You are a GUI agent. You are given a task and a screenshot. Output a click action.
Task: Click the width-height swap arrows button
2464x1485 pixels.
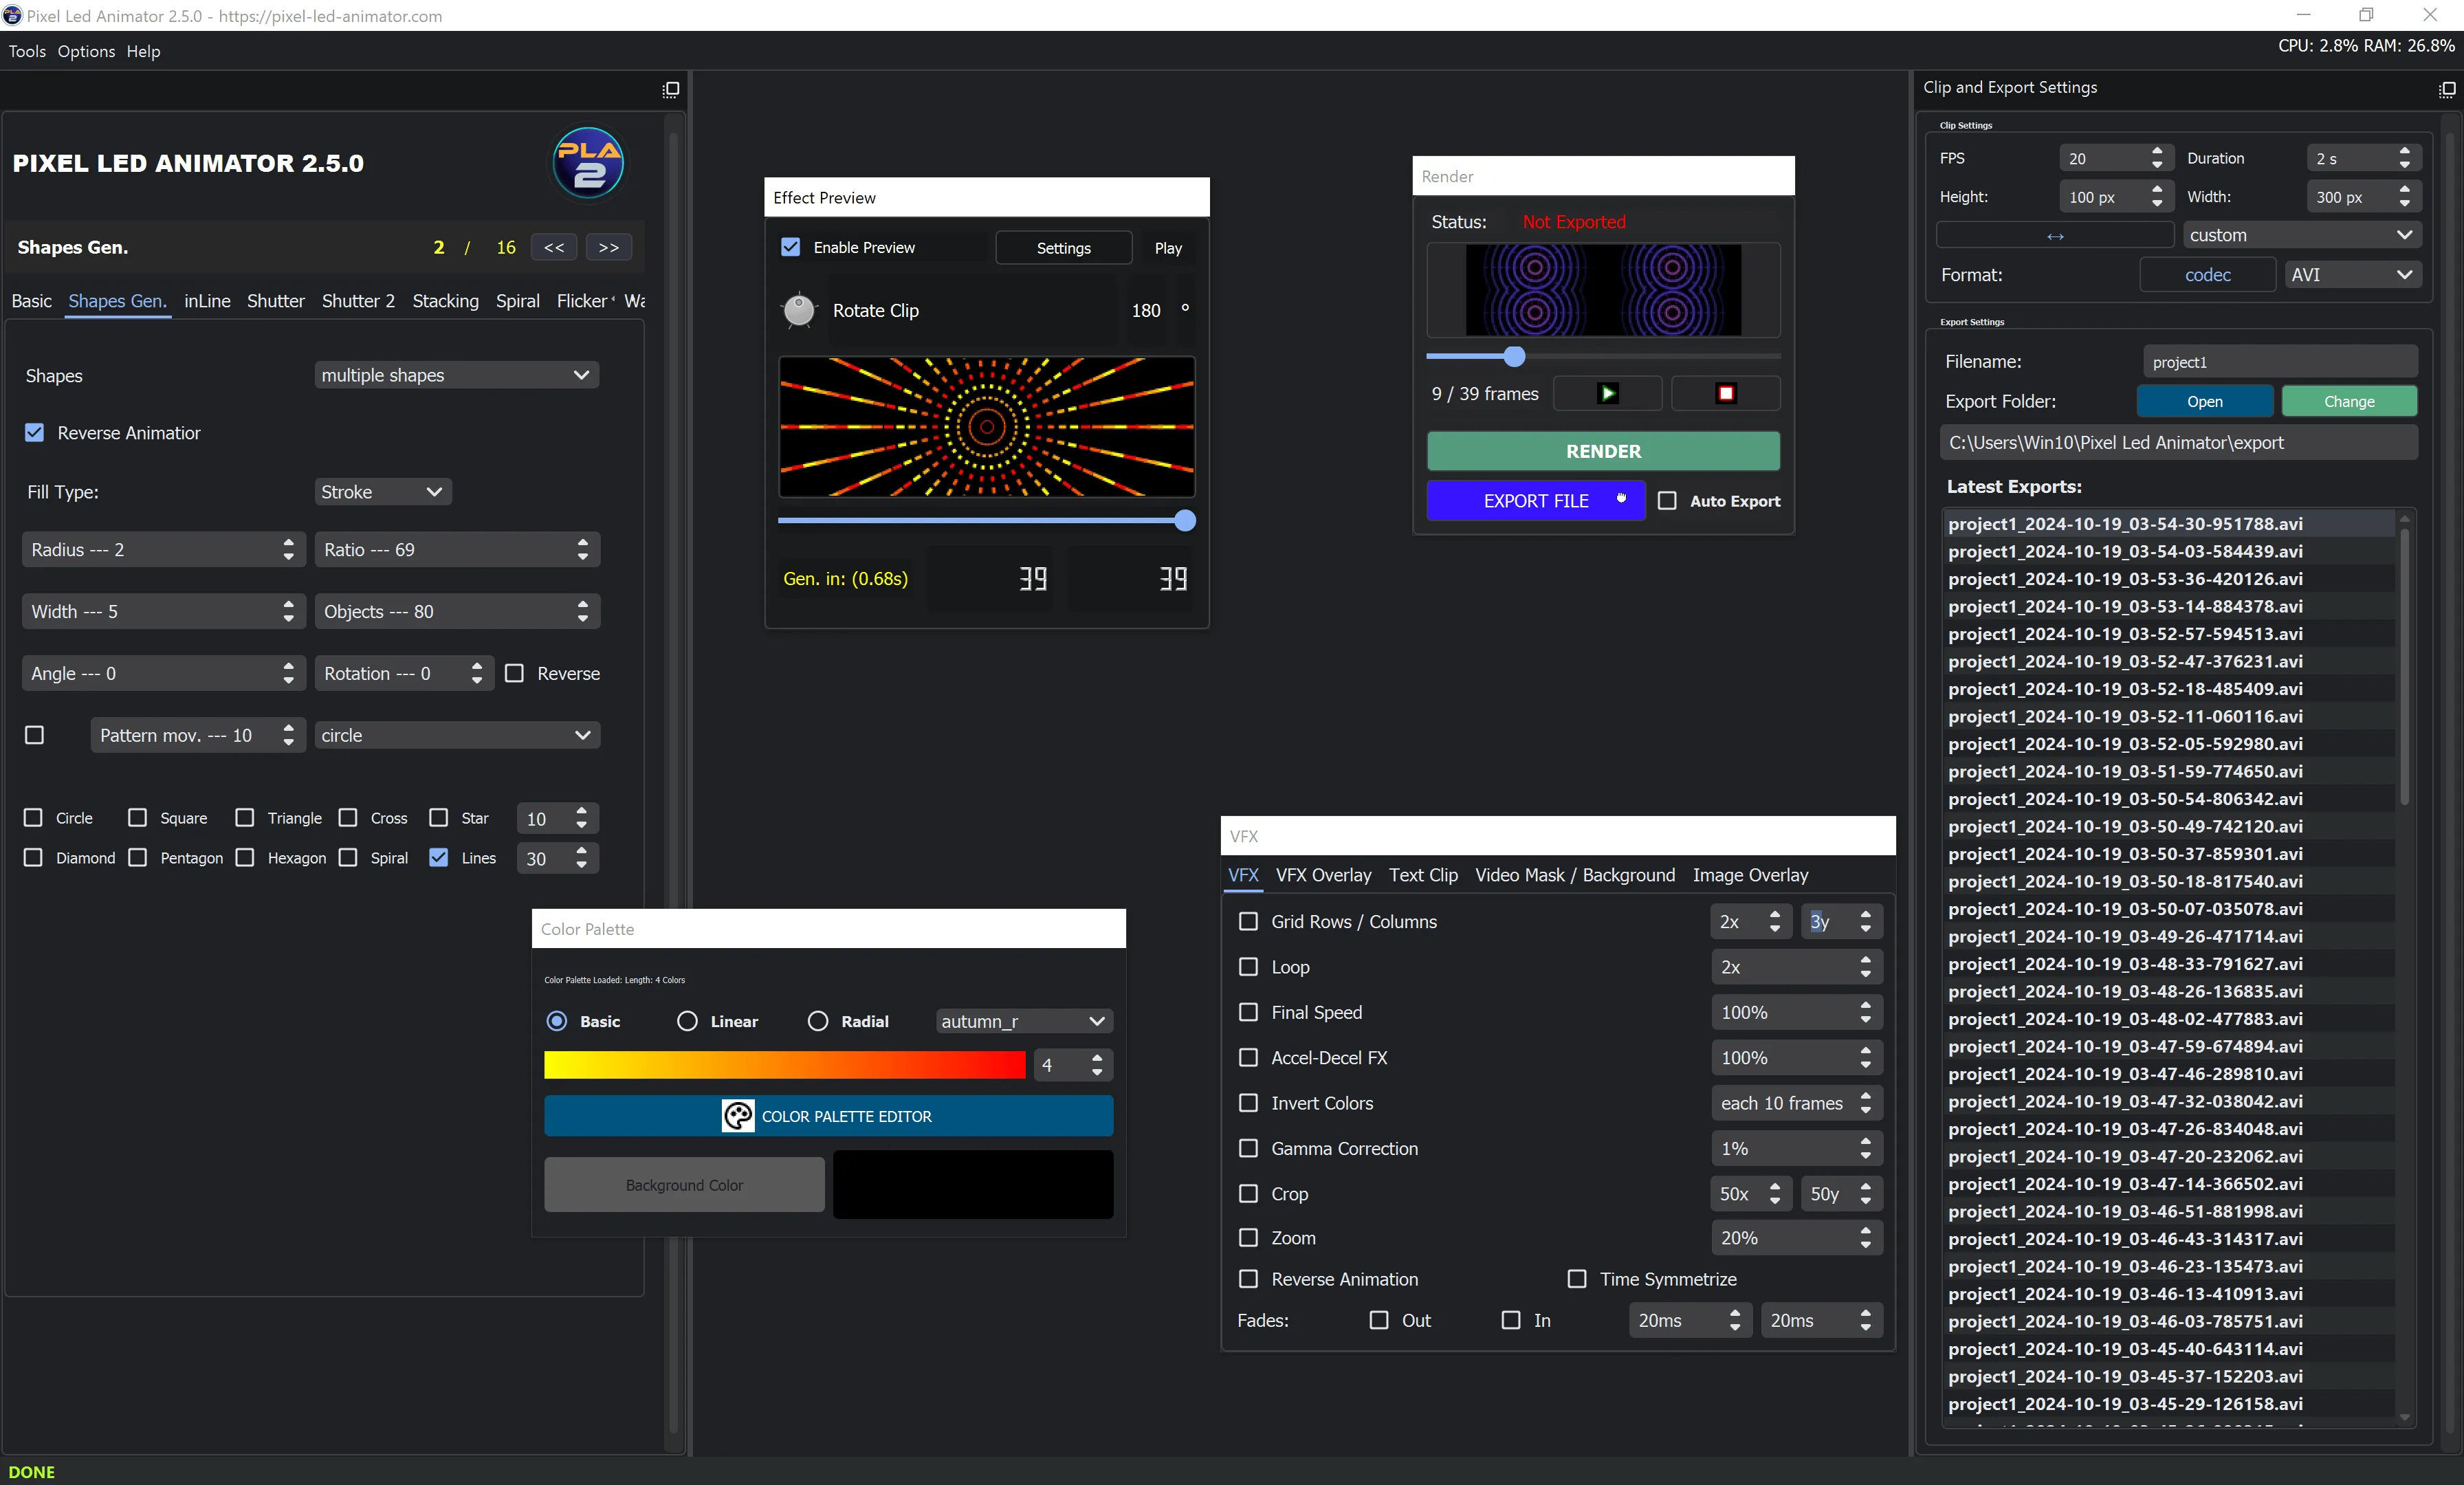click(x=2055, y=236)
